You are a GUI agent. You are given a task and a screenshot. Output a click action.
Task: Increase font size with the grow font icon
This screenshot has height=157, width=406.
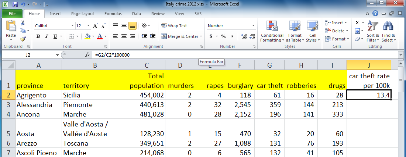[x=95, y=26]
